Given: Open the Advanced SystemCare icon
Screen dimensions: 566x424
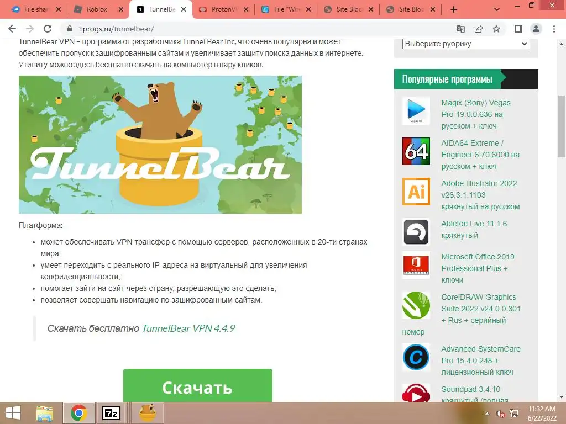Looking at the screenshot, I should (416, 357).
